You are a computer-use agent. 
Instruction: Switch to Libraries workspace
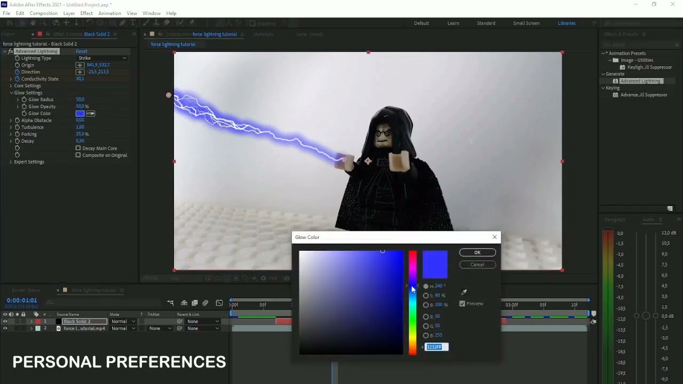(567, 23)
